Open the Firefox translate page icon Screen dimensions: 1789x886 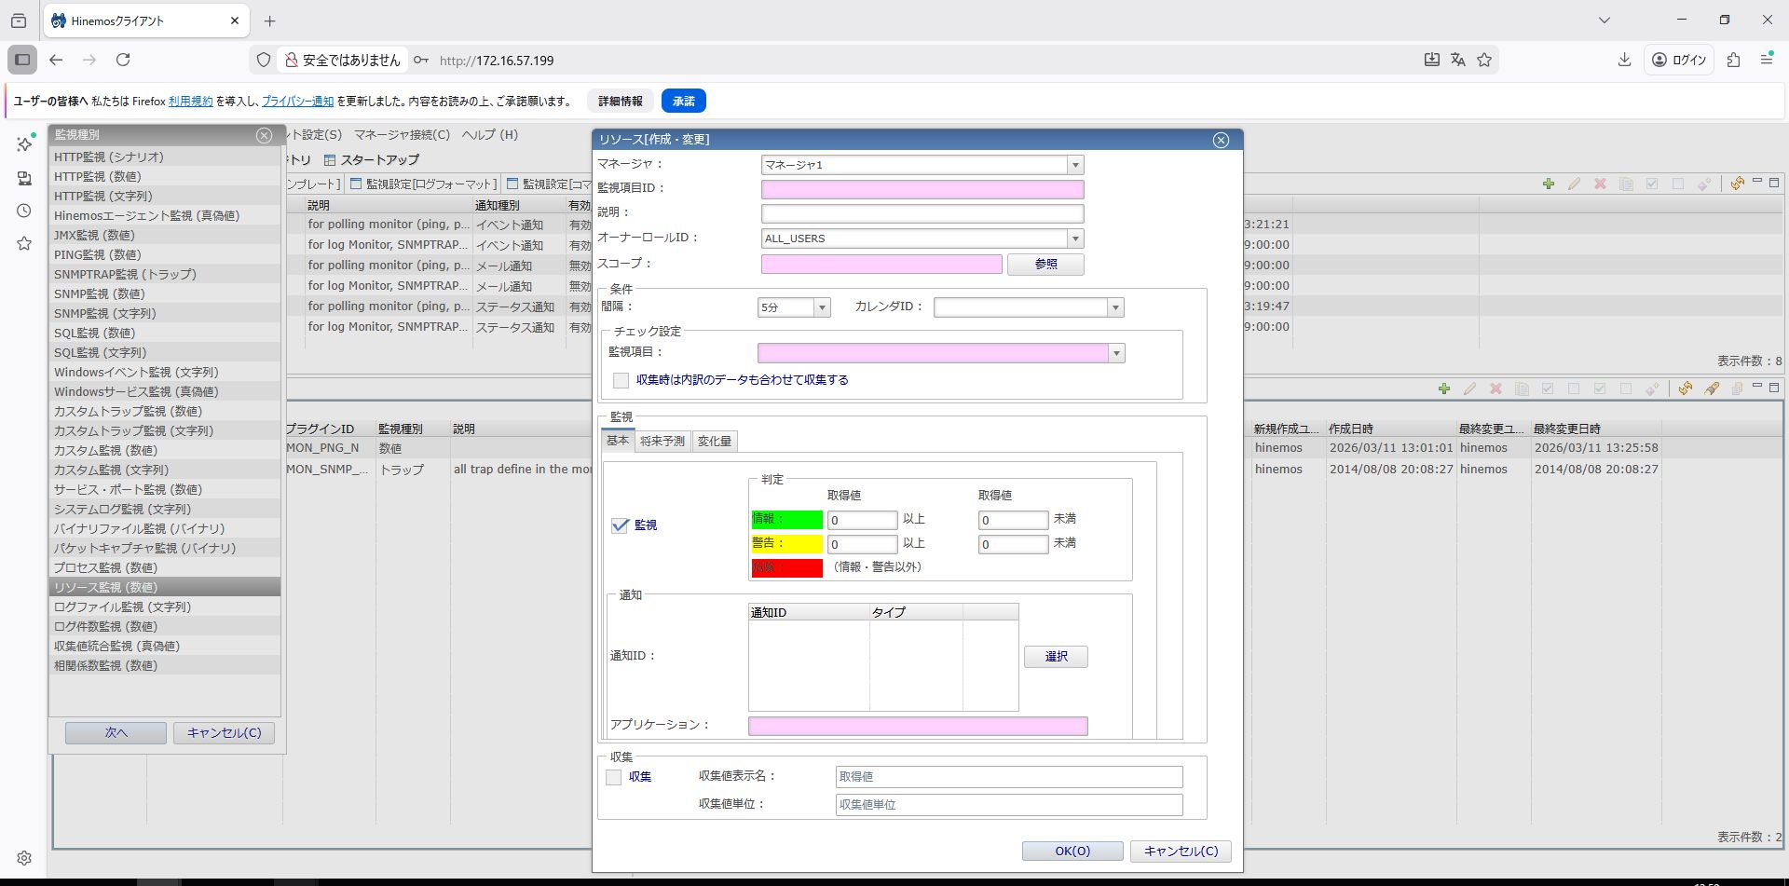[1458, 60]
